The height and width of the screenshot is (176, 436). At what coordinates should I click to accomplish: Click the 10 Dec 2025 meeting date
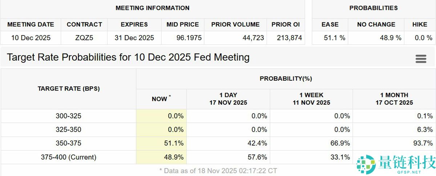click(31, 38)
